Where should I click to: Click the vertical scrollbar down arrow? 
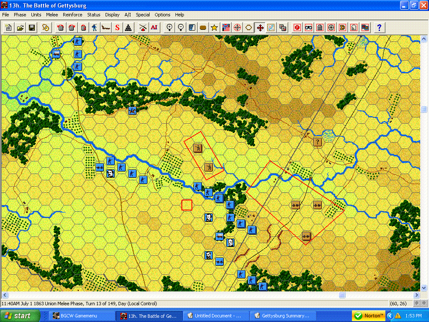point(424,288)
